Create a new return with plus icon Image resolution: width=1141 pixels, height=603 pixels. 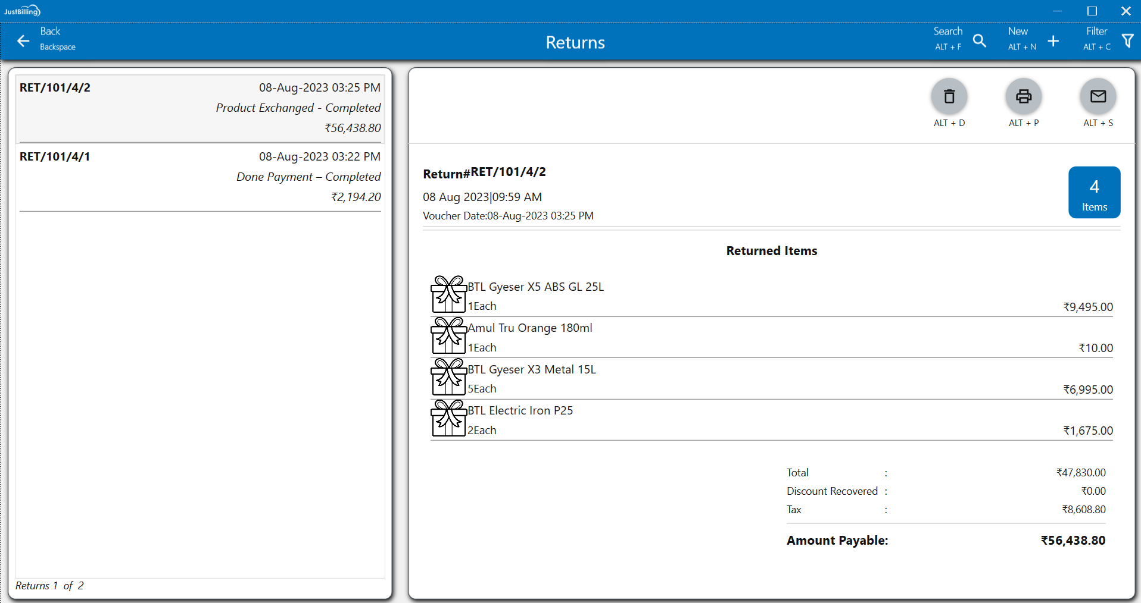[x=1053, y=41]
